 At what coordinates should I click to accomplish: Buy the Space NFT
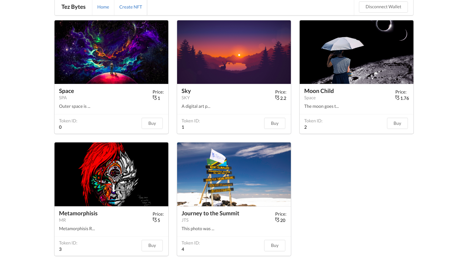coord(152,123)
